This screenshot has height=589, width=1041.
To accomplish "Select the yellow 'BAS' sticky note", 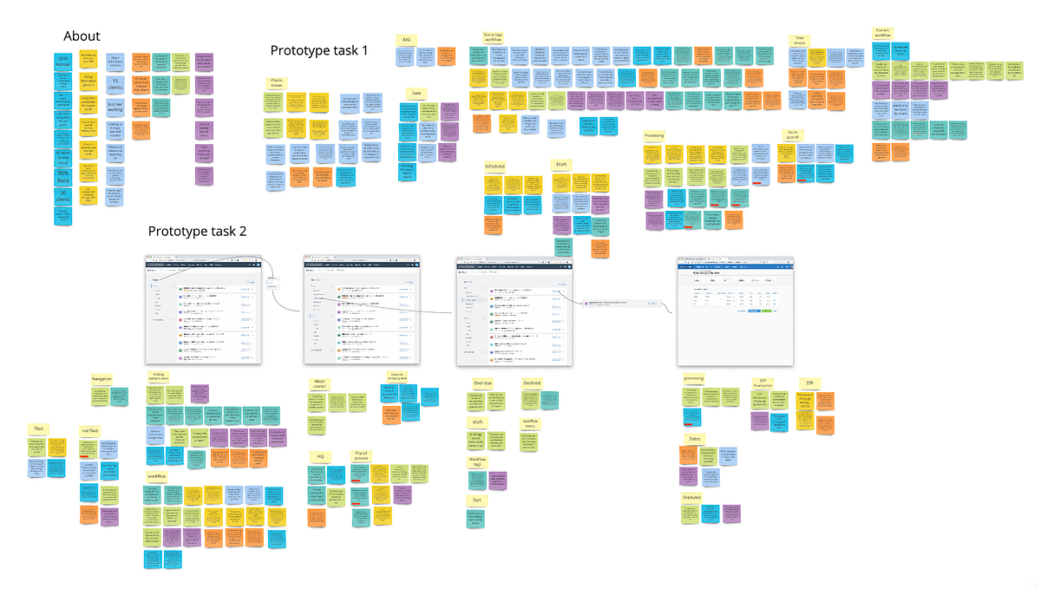I will tap(406, 40).
